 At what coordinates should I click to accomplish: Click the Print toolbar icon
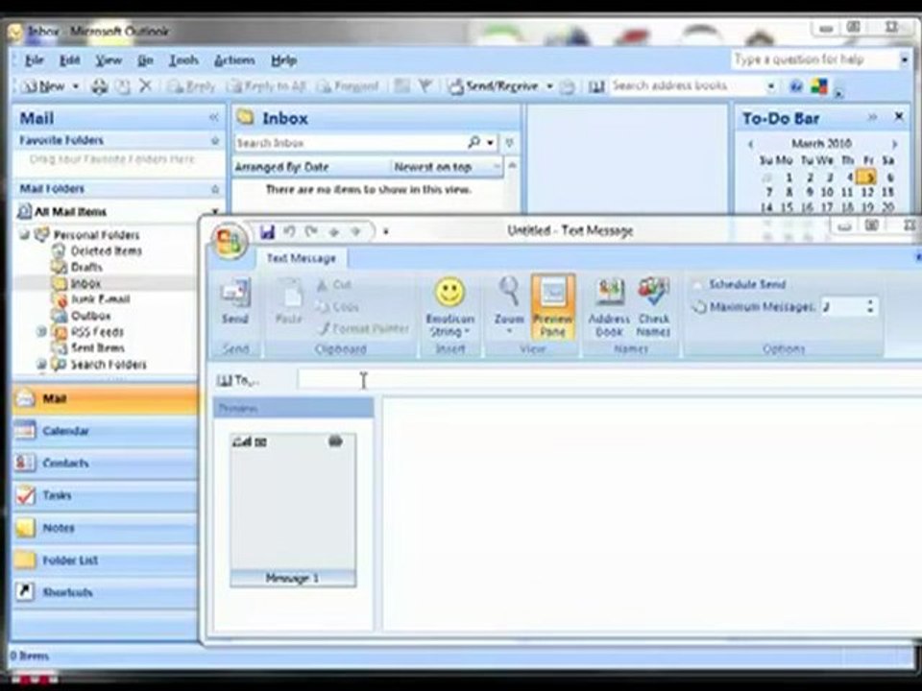[99, 86]
